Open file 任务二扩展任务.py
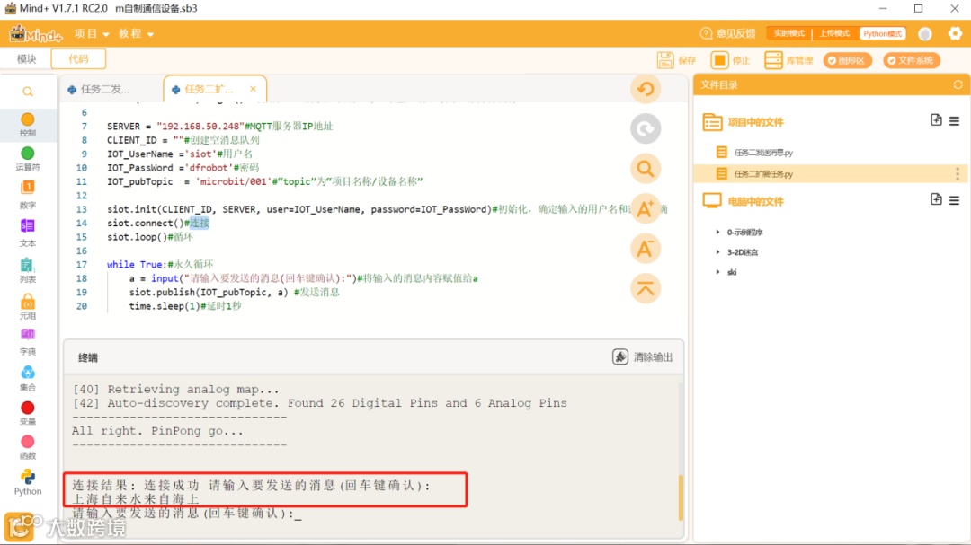 click(763, 174)
